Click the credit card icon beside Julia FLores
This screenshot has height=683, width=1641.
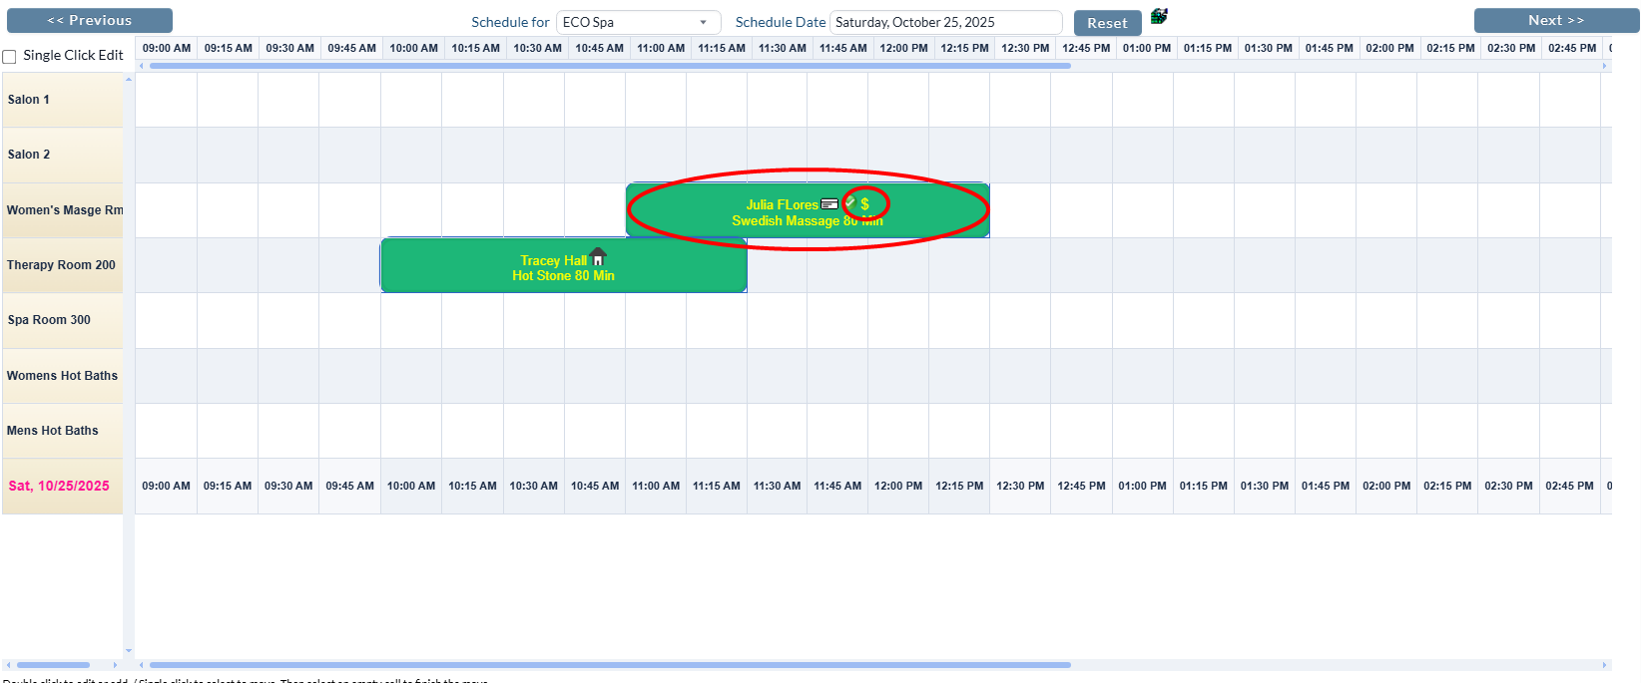[x=829, y=204]
